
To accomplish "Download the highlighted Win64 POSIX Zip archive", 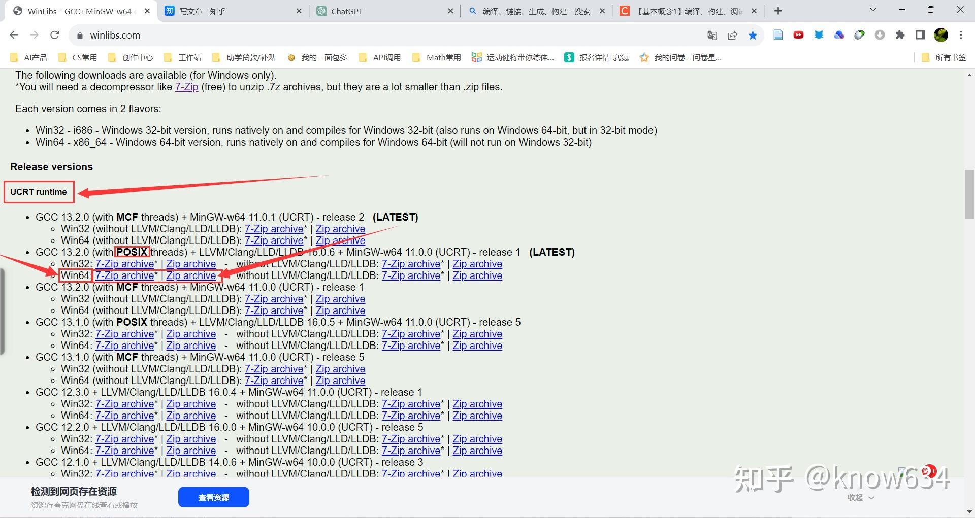I will click(191, 275).
